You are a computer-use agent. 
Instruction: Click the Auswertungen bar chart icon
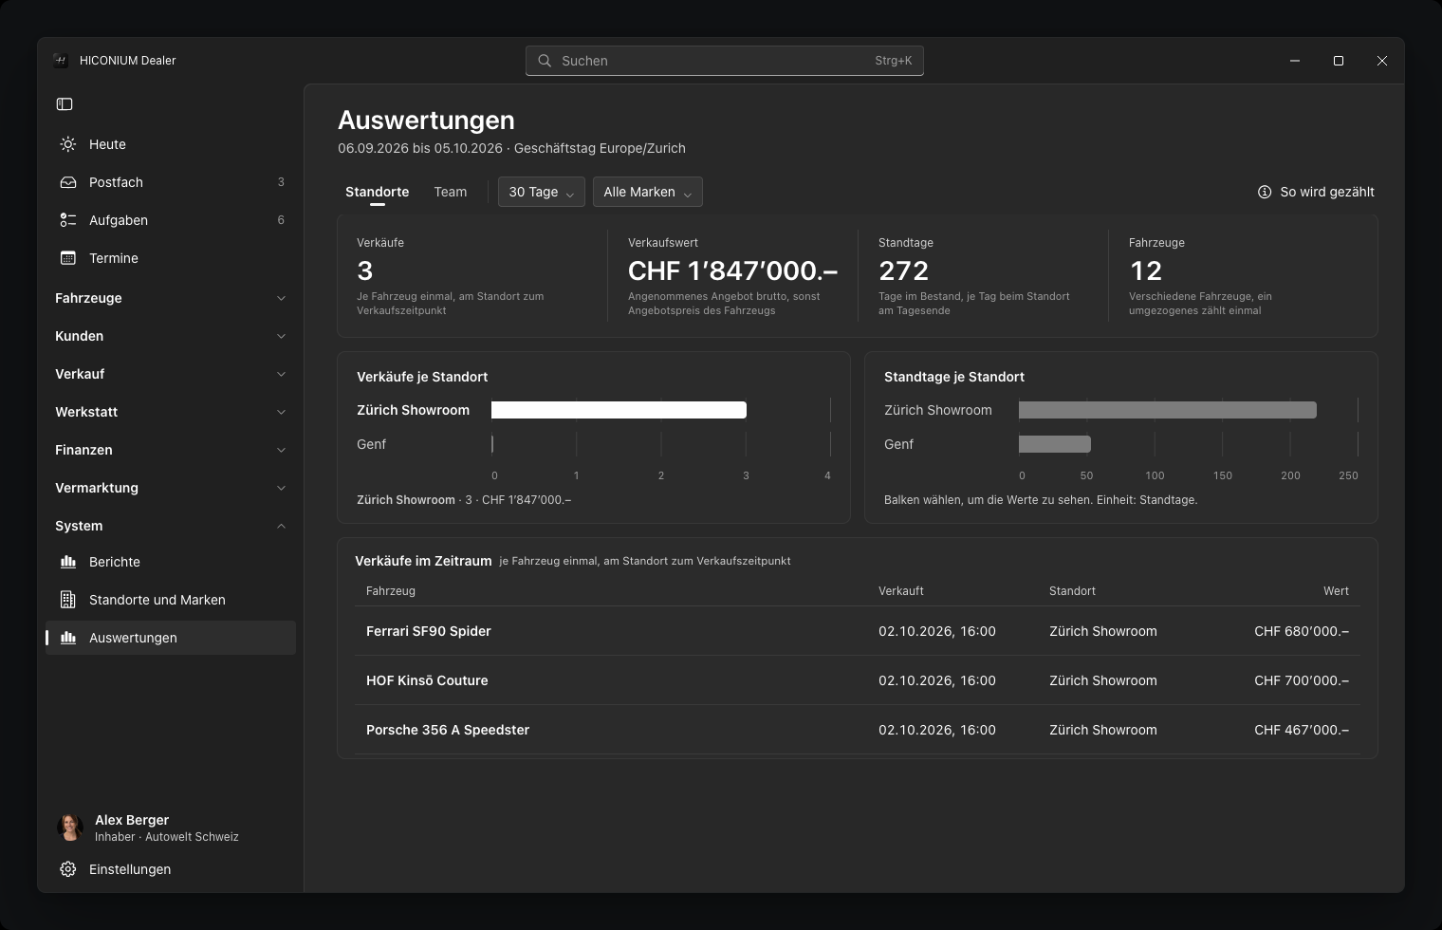tap(68, 638)
